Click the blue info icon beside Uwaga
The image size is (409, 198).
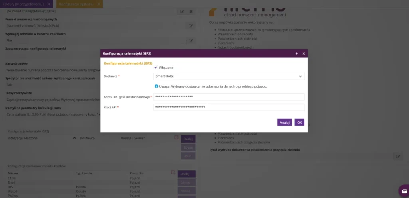pos(156,86)
